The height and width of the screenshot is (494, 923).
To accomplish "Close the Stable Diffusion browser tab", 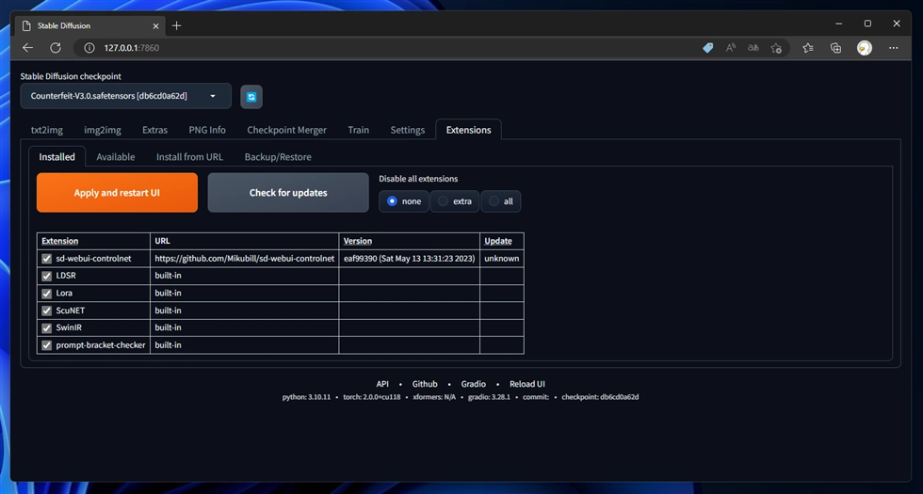I will pos(156,26).
